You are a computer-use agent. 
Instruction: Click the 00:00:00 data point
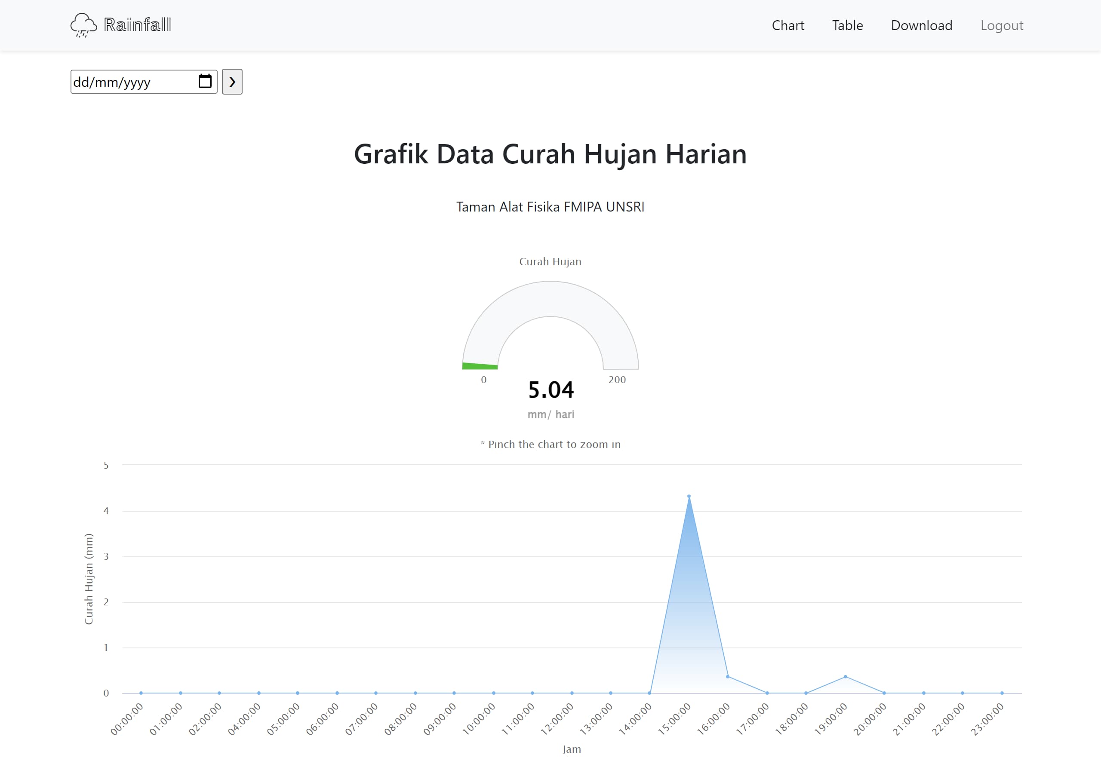pyautogui.click(x=141, y=693)
